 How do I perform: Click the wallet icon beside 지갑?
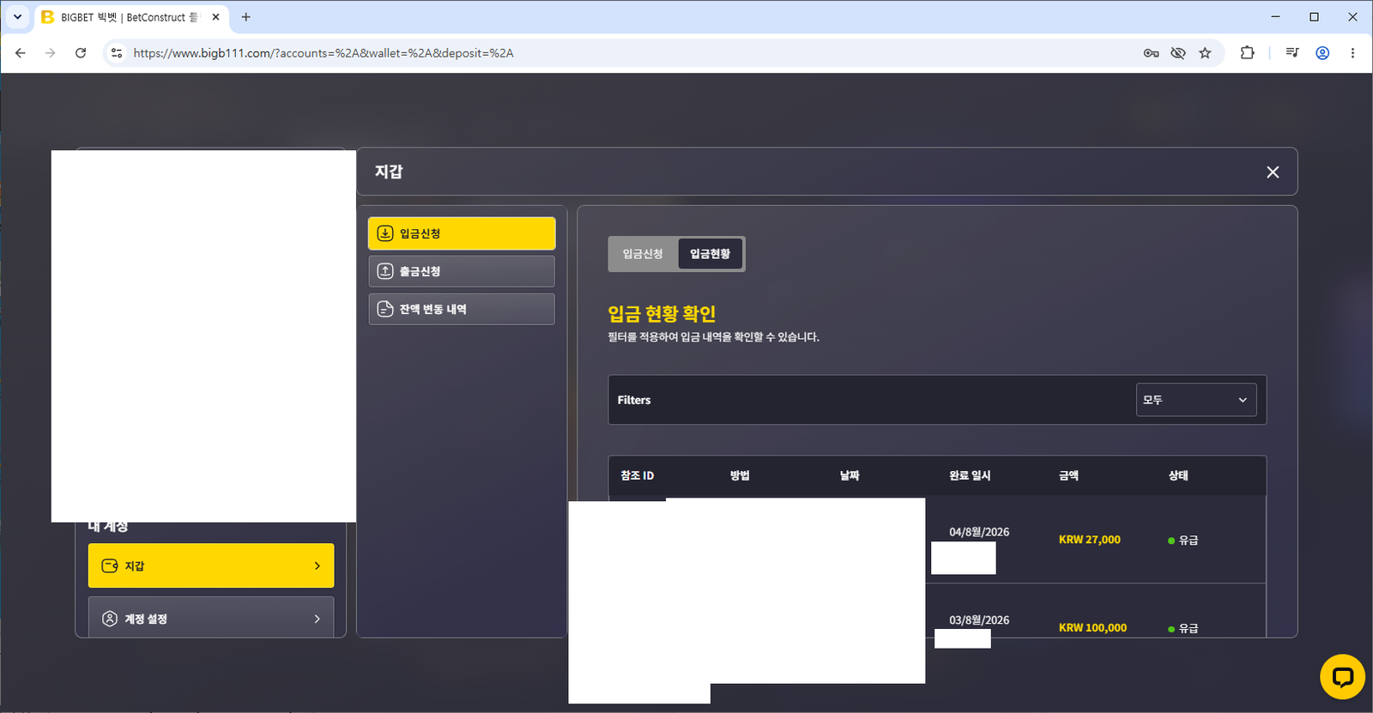[x=110, y=565]
